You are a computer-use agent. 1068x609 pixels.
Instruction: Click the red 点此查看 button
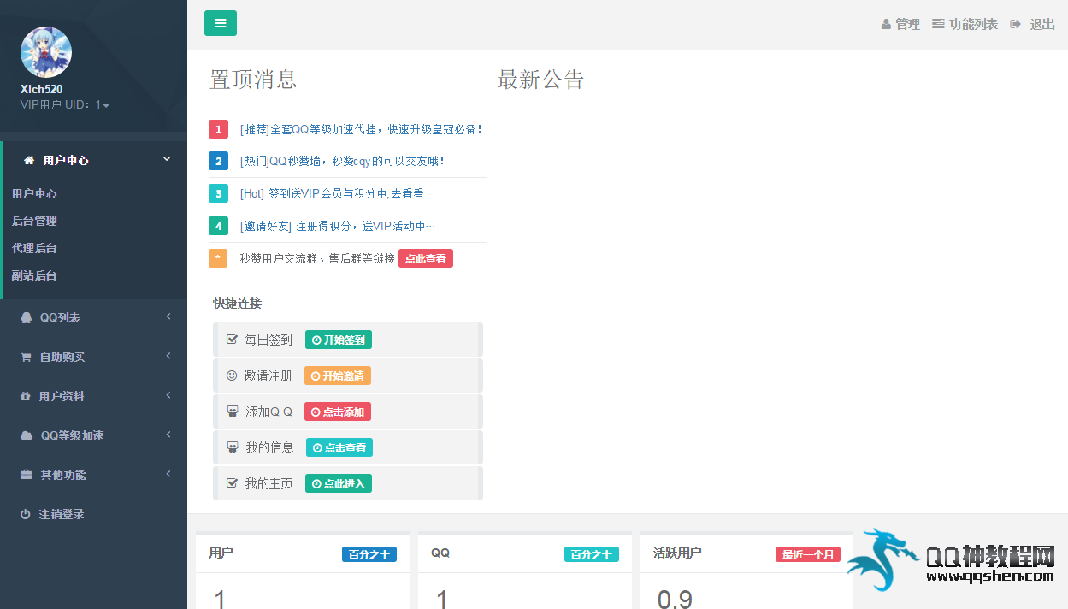point(426,258)
